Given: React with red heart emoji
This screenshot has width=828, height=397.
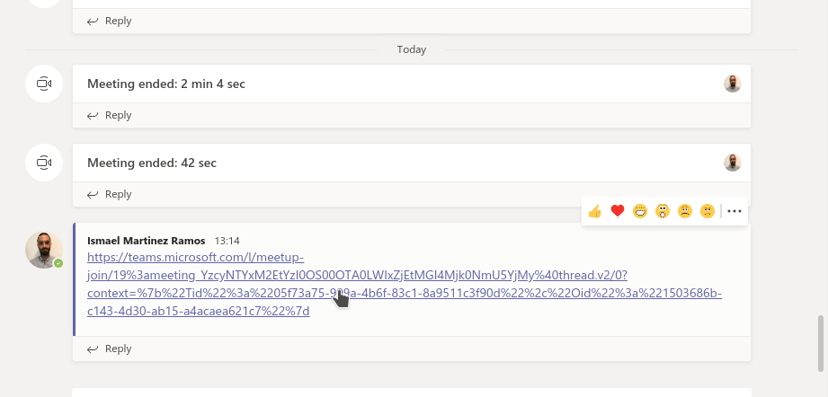Looking at the screenshot, I should tap(618, 211).
